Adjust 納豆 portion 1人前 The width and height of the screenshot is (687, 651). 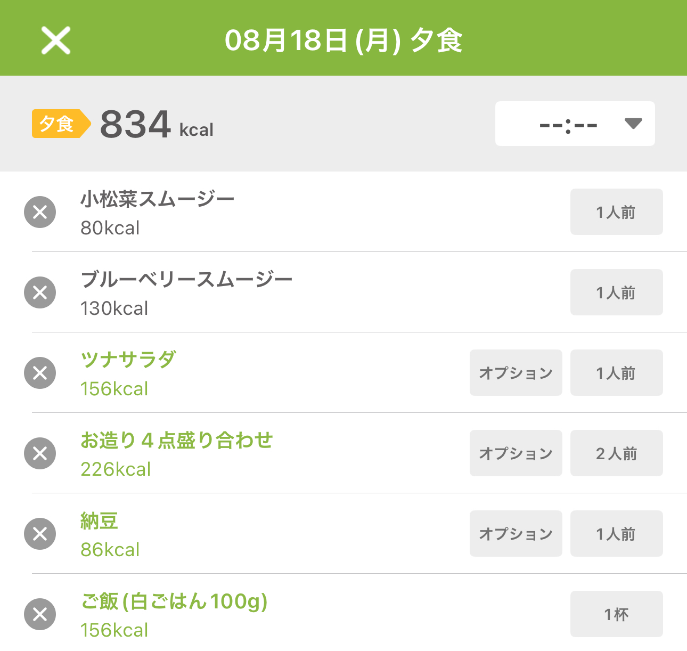pos(616,534)
